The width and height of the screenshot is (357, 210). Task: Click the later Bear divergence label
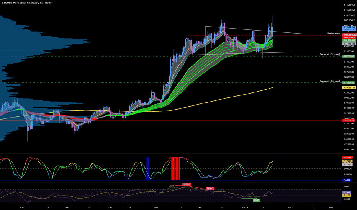coord(210,188)
